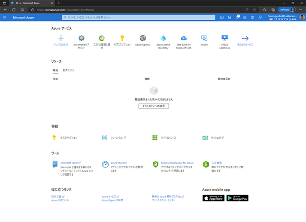Image resolution: width=306 pixels, height=222 pixels.
Task: Open read aloud icon in address bar
Action: 247,10
